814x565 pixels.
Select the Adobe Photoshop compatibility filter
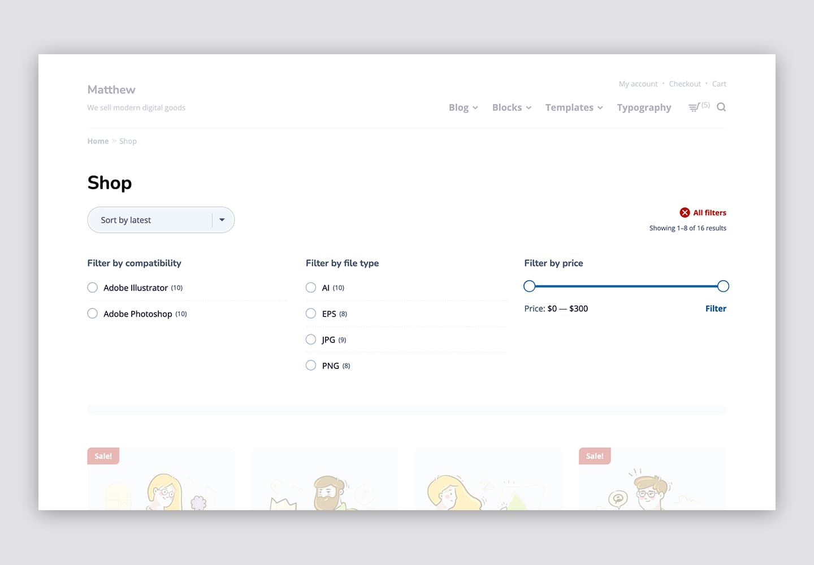[93, 314]
